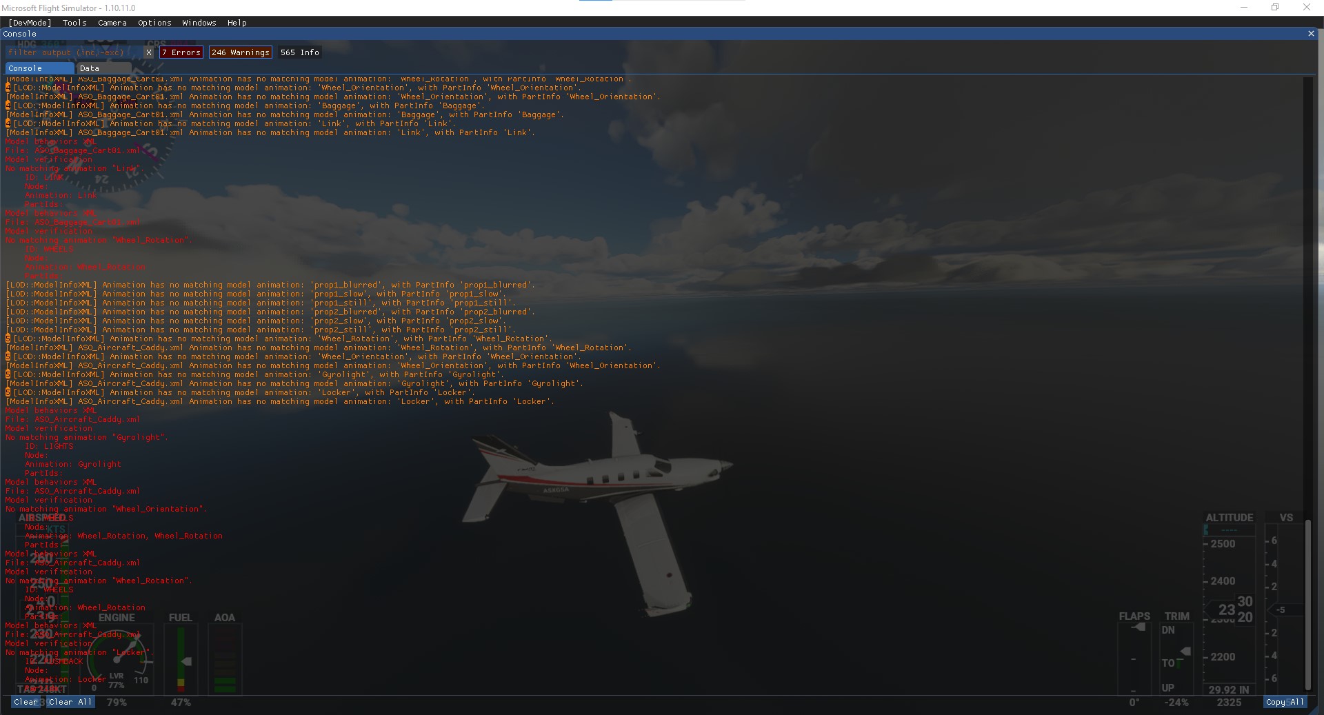Select the error line No matching animation "Locker"
Screen dimensions: 1324x715
(x=78, y=652)
